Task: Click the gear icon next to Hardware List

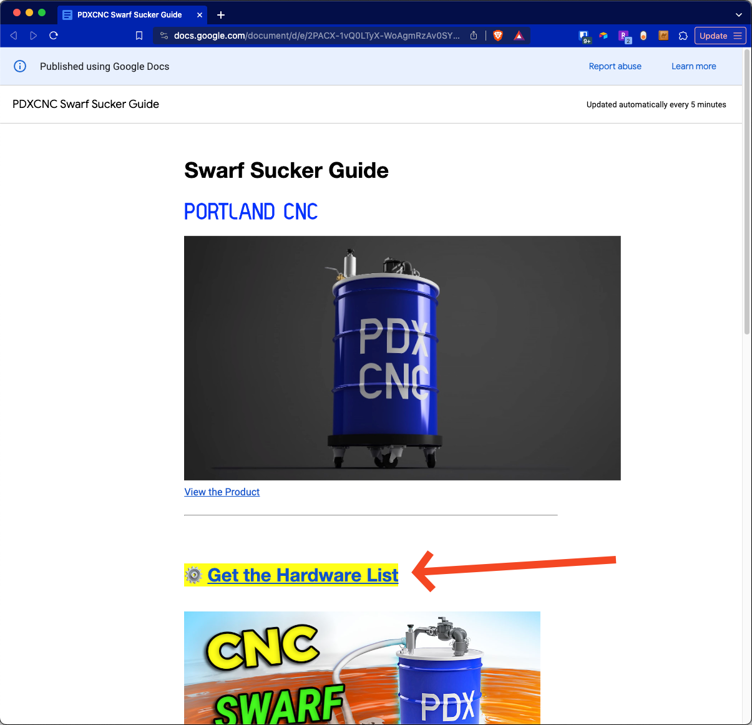Action: (194, 575)
